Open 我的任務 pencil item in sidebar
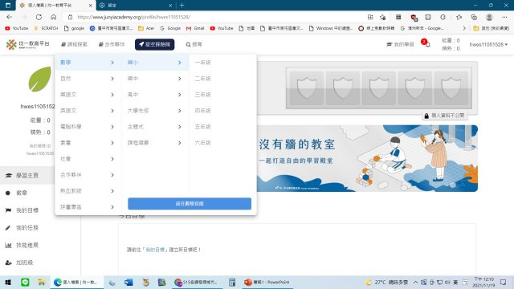514x289 pixels. pos(27,228)
